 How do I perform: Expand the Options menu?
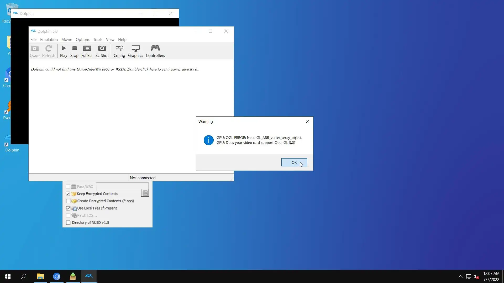tap(82, 40)
